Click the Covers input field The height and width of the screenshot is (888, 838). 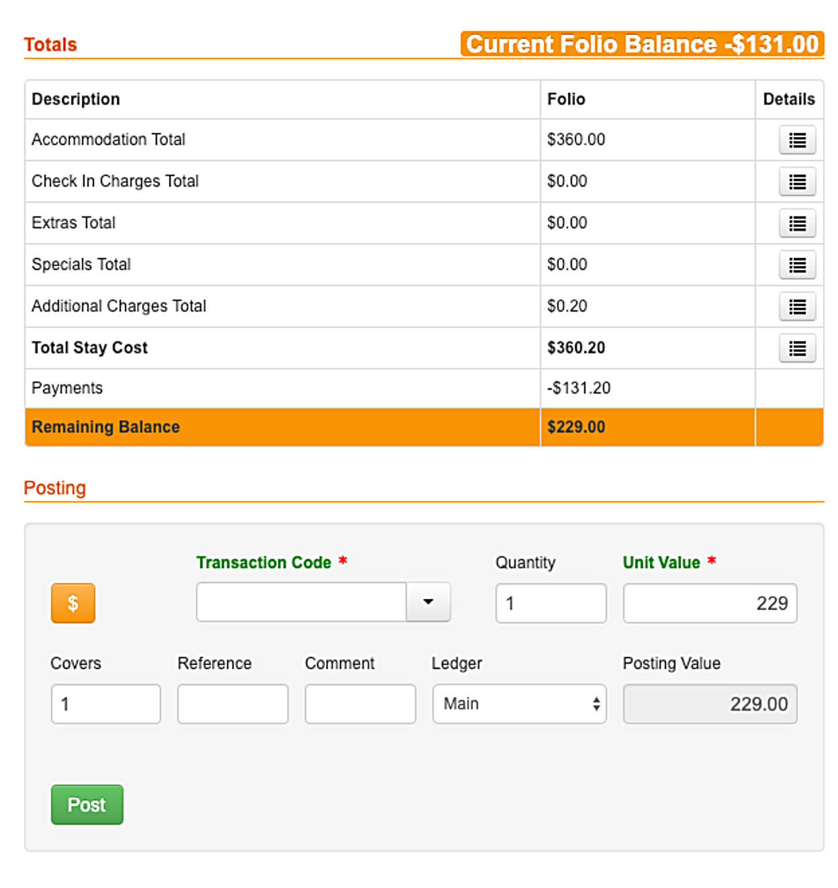pos(106,703)
